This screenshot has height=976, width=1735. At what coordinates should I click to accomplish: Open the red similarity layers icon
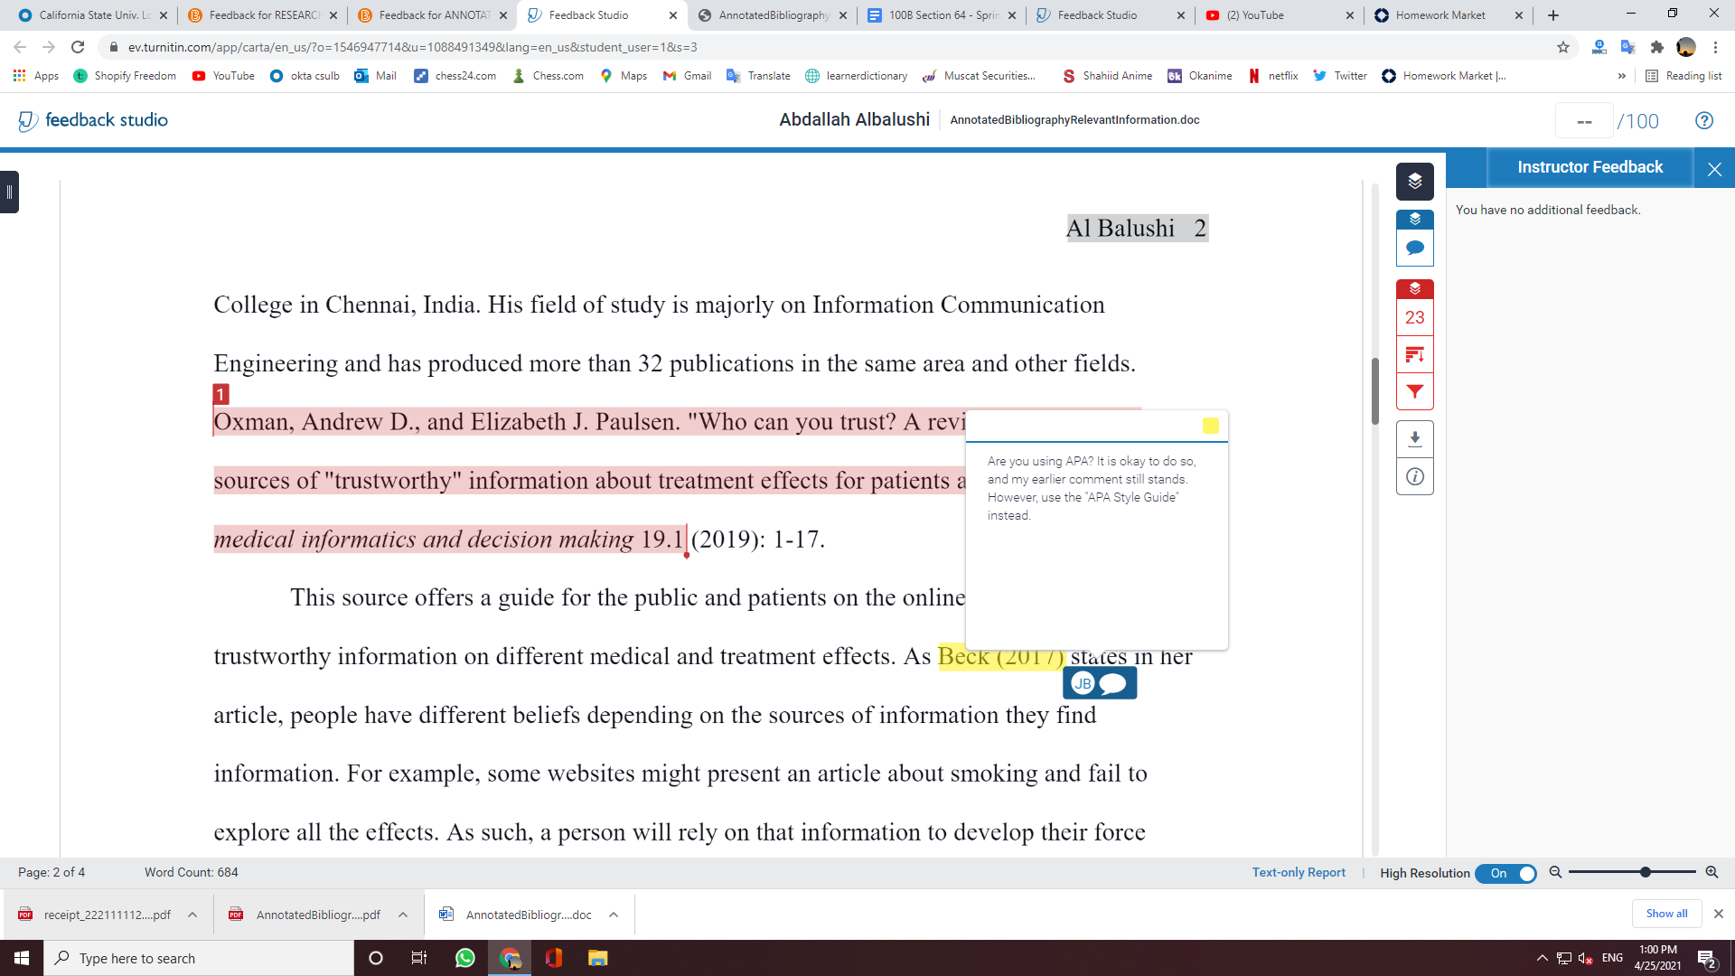point(1414,289)
